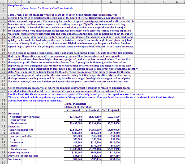
Task: Select Yr 1 operating income $146,600
Action: pyautogui.click(x=77, y=153)
